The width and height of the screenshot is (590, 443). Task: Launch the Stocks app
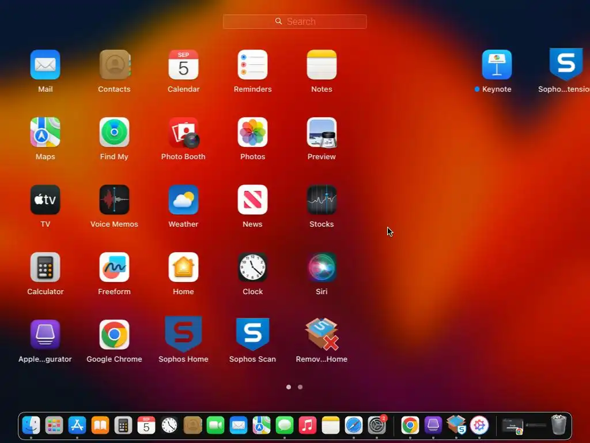click(322, 200)
